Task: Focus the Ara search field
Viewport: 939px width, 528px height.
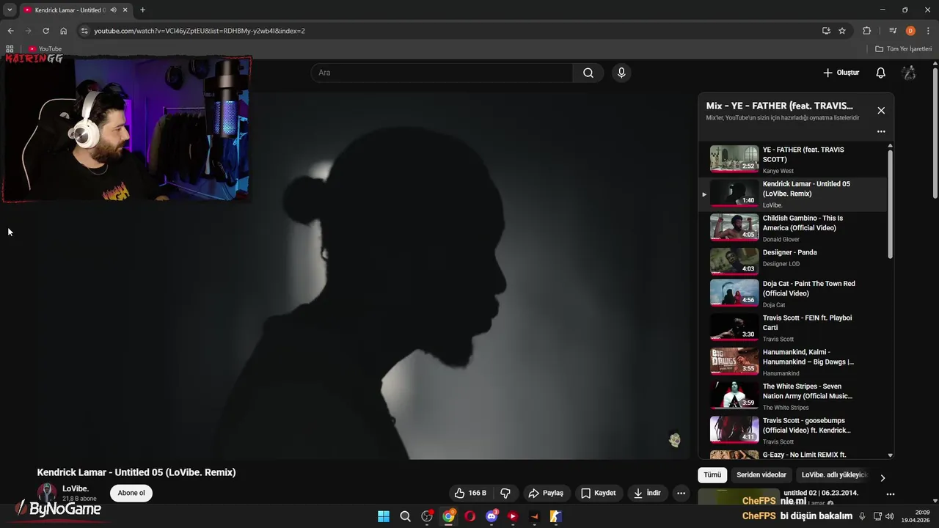Action: pos(442,73)
